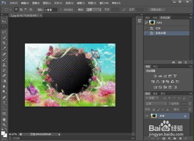This screenshot has height=141, width=194.
Task: Open the 文件(F) File menu
Action: (14, 3)
